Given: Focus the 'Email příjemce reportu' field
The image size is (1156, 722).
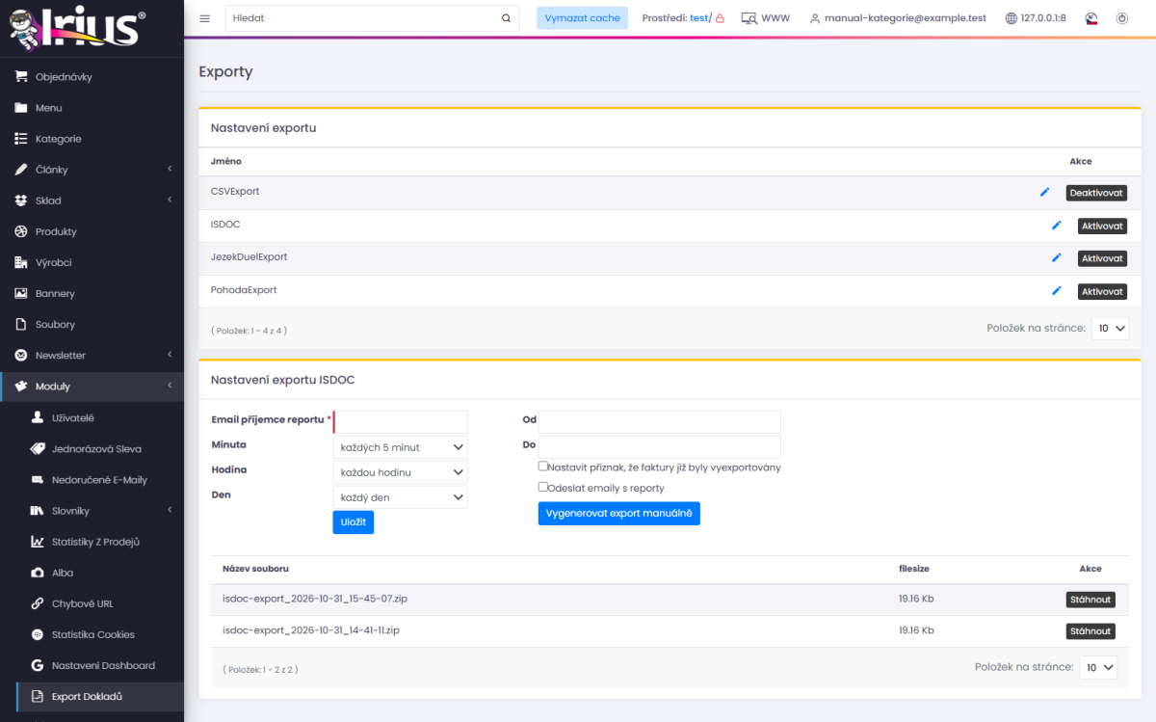Looking at the screenshot, I should point(400,422).
